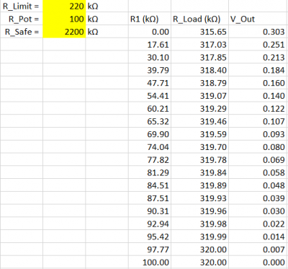Click the R1 cell showing 100.00

[150, 262]
